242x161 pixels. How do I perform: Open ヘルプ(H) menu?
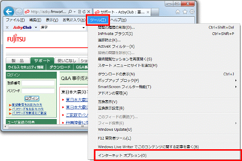(118, 20)
